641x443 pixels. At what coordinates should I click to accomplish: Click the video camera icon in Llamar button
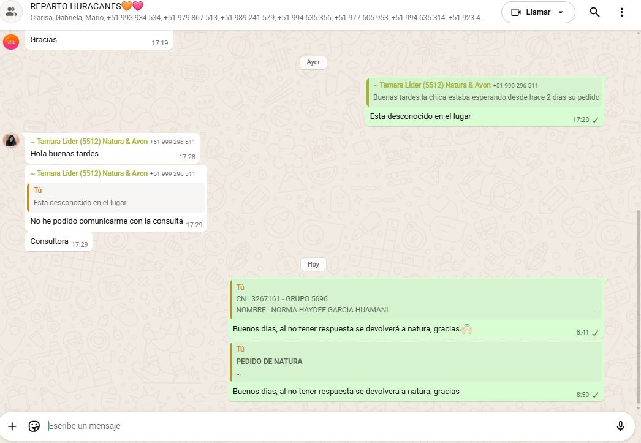pos(515,12)
